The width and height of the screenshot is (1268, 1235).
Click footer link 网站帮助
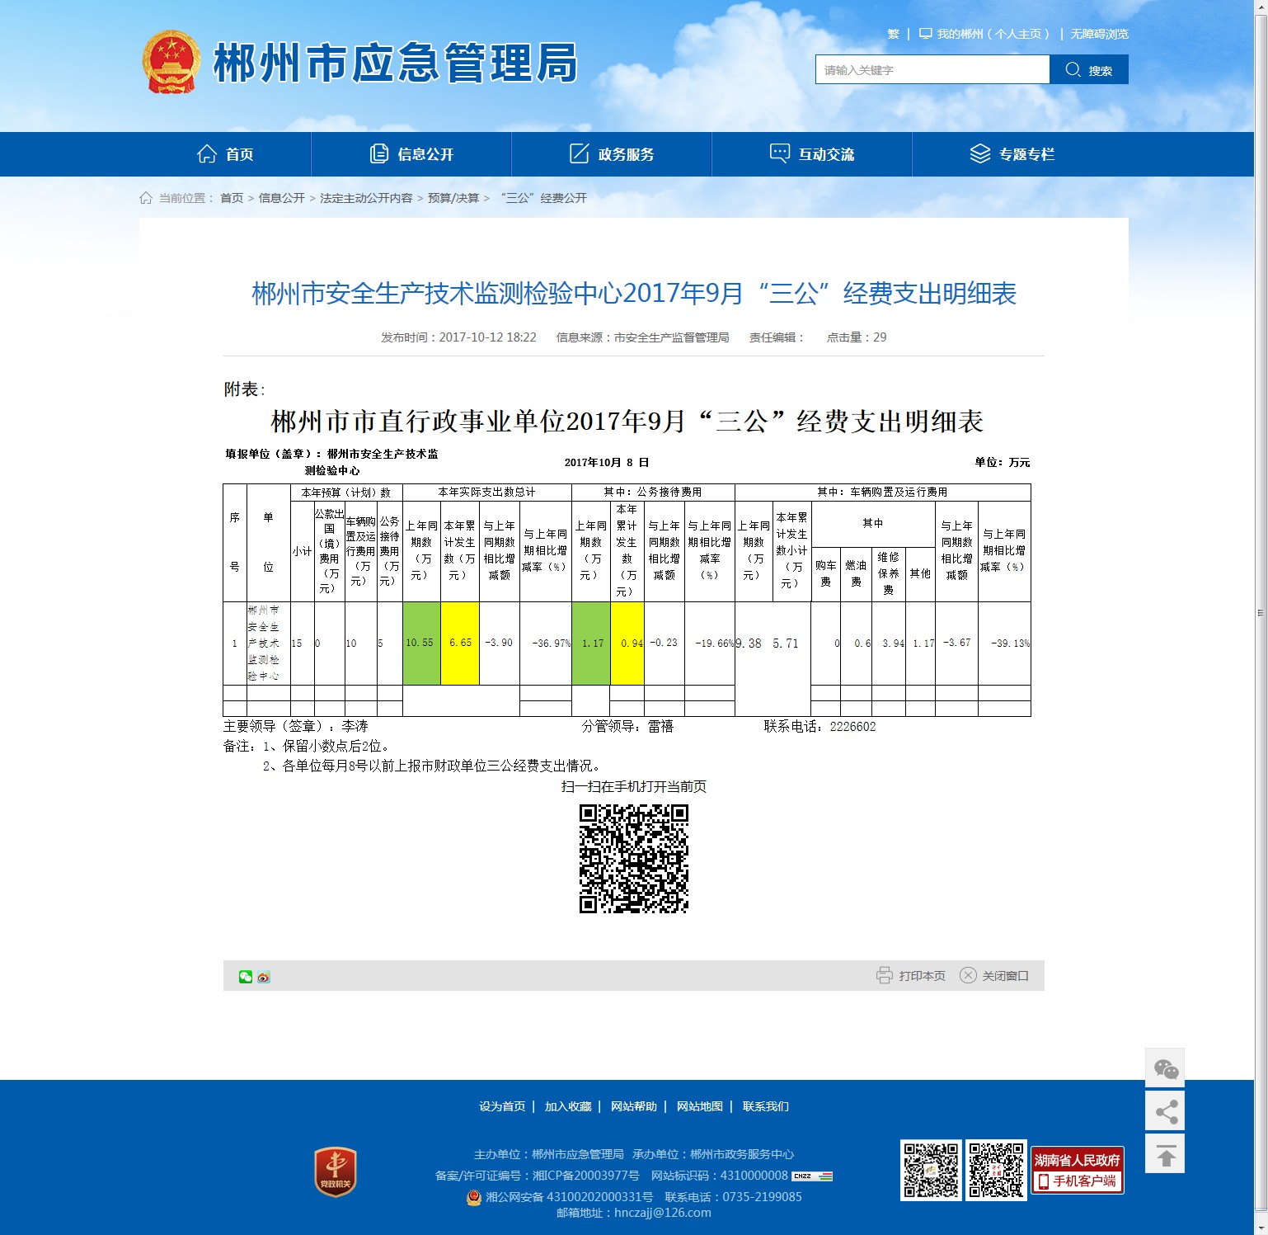pyautogui.click(x=634, y=1106)
